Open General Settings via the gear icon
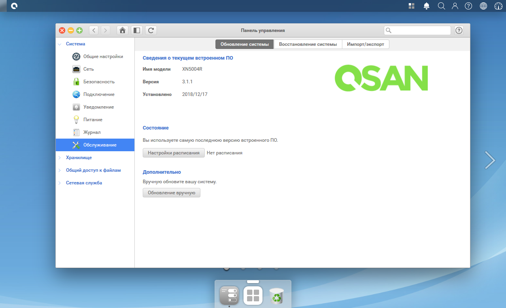Screen dimensions: 506x308 click(76, 56)
